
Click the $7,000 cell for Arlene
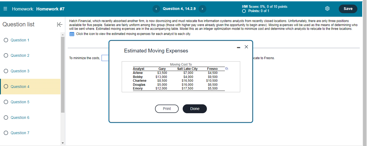(x=188, y=73)
